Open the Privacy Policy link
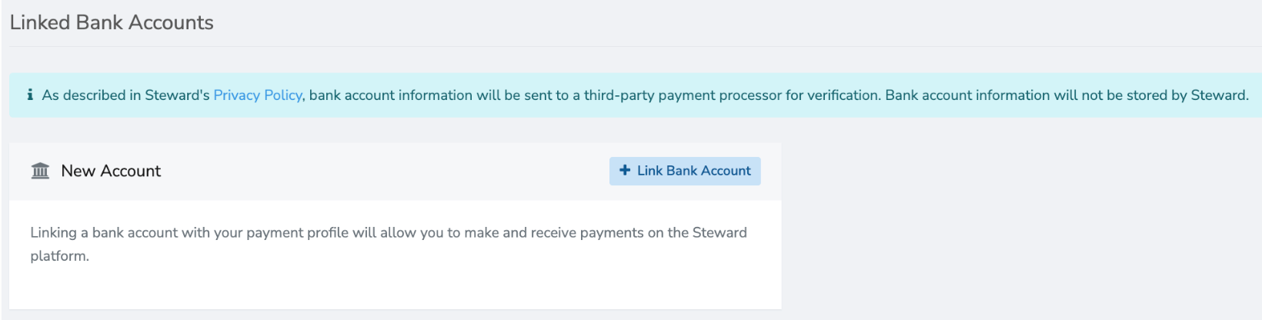The height and width of the screenshot is (320, 1262). click(258, 95)
